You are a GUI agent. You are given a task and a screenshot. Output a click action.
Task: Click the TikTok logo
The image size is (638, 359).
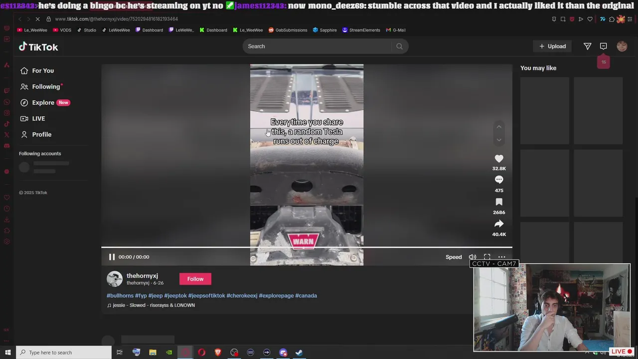click(x=38, y=47)
